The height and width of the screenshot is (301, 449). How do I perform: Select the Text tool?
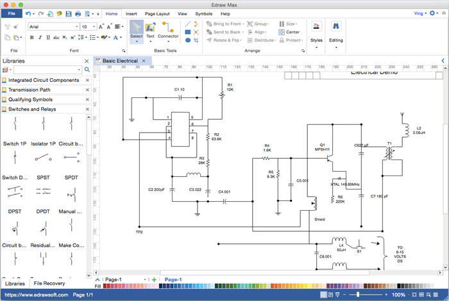point(150,30)
